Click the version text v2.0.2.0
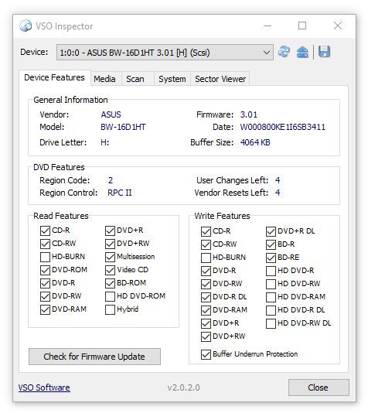The height and width of the screenshot is (420, 368). coord(183,388)
